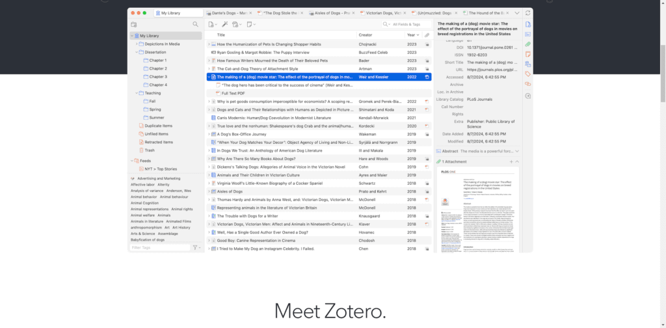Sort by the Year column header
Image resolution: width=666 pixels, height=328 pixels.
(x=413, y=35)
